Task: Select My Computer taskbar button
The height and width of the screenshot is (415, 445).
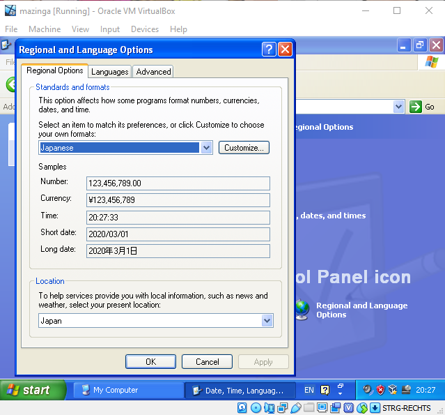Action: click(128, 390)
